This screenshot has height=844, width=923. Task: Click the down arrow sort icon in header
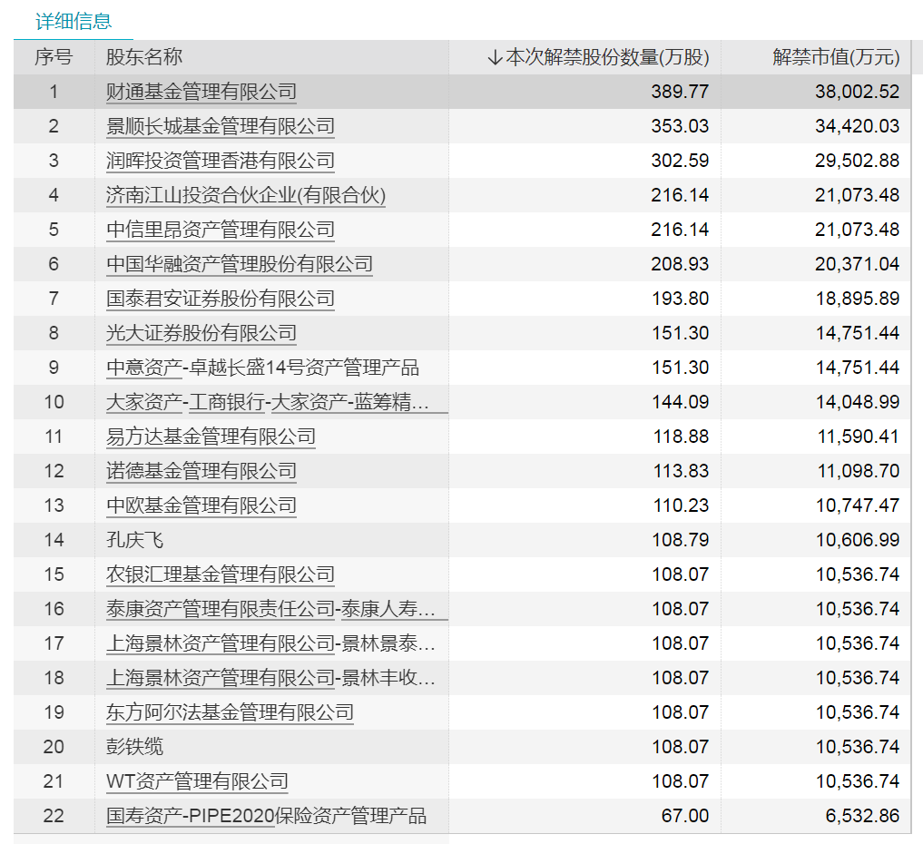tap(495, 58)
